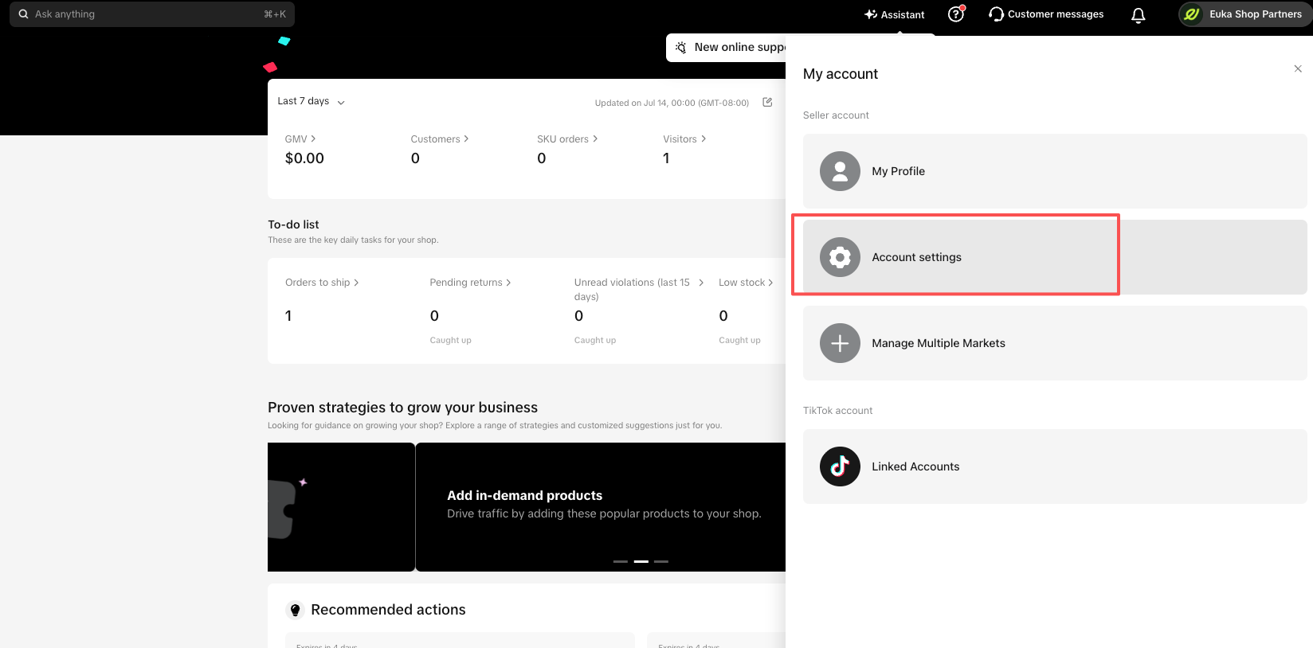Go to first carousel slide indicator
The image size is (1313, 648).
(621, 561)
